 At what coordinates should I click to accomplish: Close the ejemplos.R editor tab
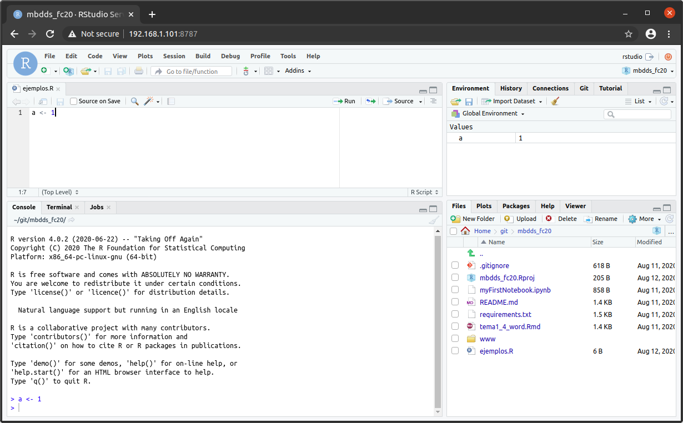(x=58, y=88)
